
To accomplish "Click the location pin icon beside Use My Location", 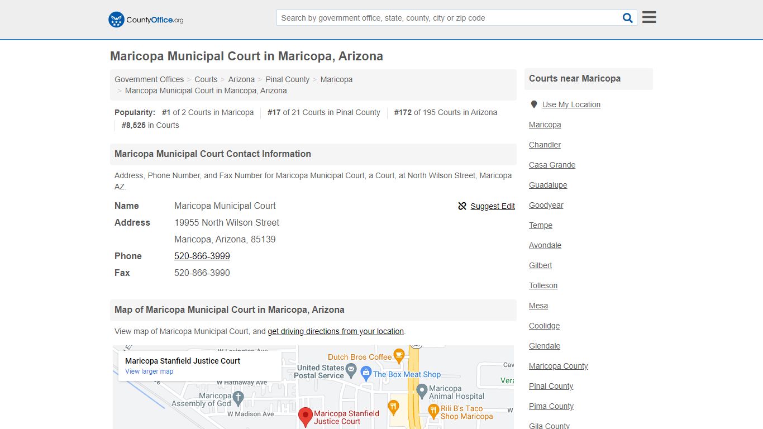I will point(534,104).
